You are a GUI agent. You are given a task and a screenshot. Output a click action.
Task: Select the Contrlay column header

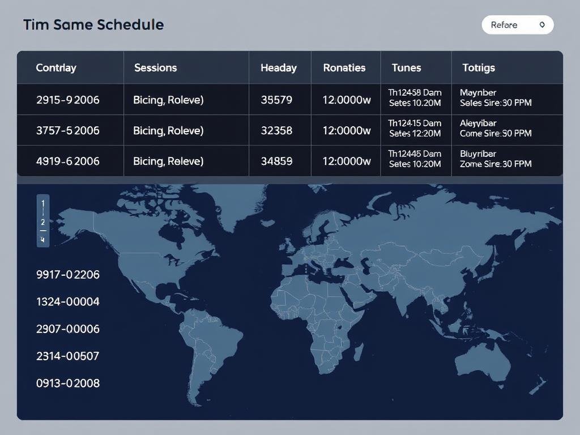[56, 67]
